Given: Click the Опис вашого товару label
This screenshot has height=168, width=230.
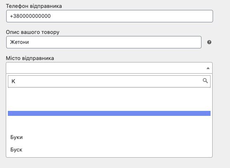Looking at the screenshot, I should click(x=33, y=32).
